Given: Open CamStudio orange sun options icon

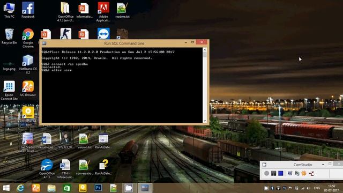Looking at the screenshot, I should pyautogui.click(x=304, y=173).
